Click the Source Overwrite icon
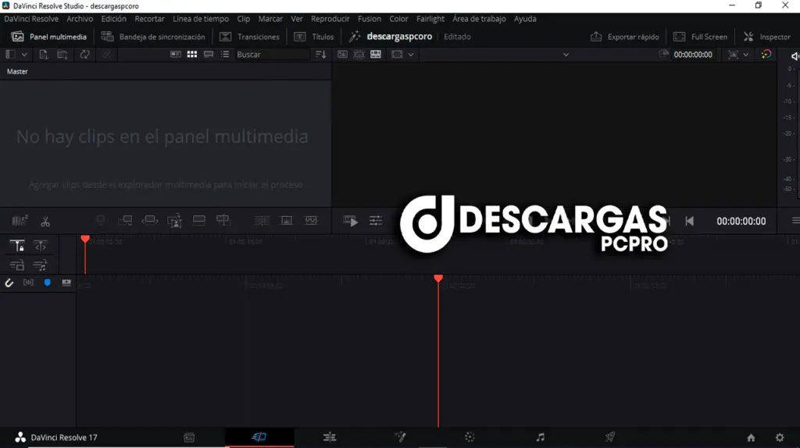 tap(223, 220)
